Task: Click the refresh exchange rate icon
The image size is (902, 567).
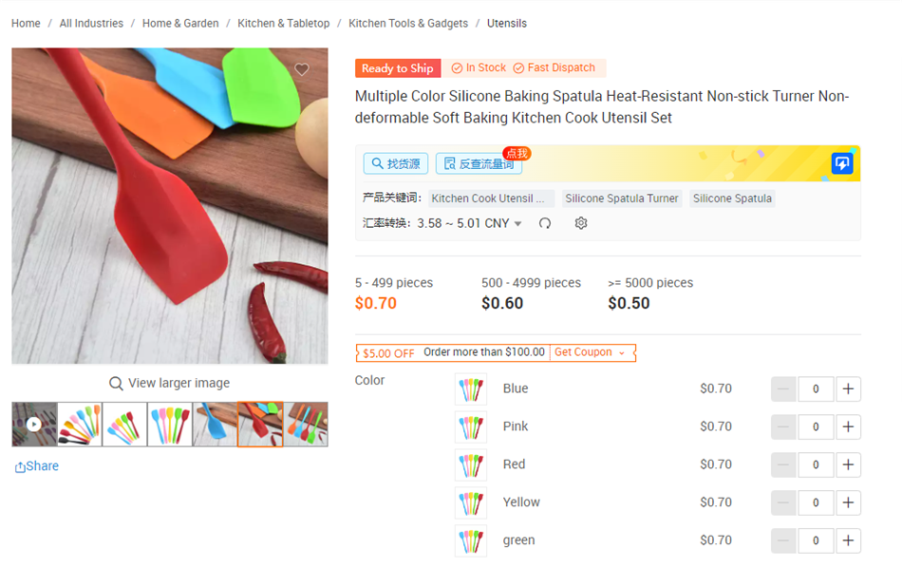Action: coord(545,223)
